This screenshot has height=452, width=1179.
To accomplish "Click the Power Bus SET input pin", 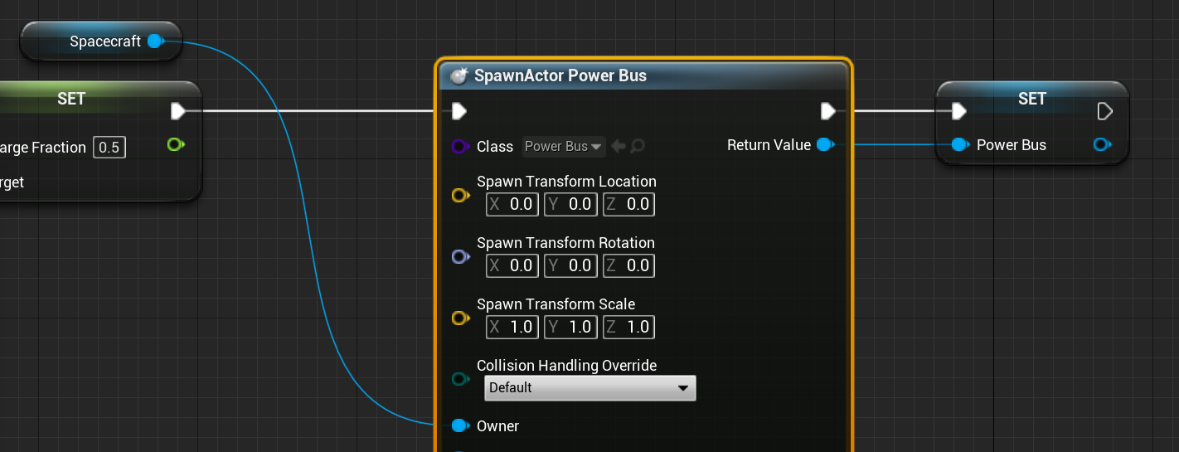I will 959,145.
